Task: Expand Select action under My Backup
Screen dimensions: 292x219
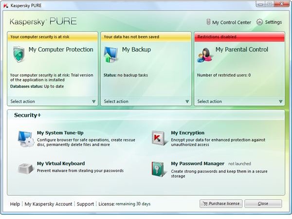Action: tap(146, 101)
